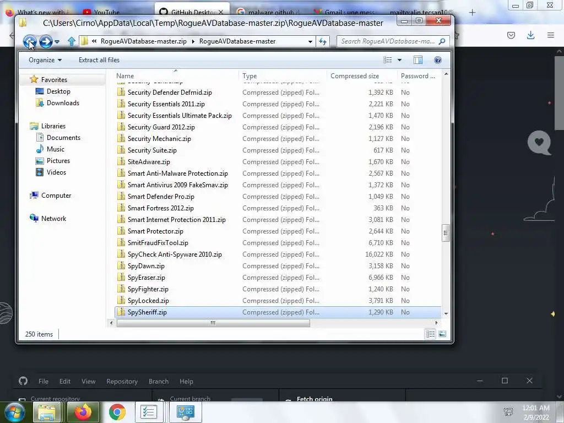Viewport: 564px width, 423px height.
Task: Open Firefox downloads arrow icon
Action: pyautogui.click(x=530, y=35)
